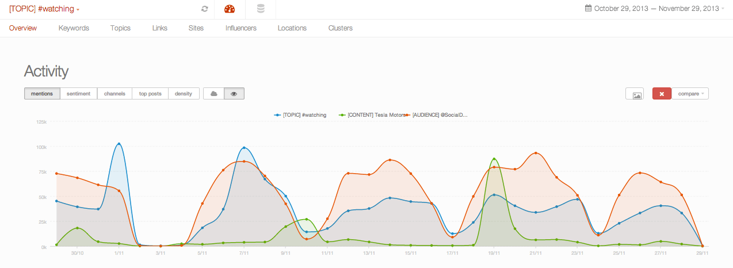This screenshot has height=268, width=733.
Task: Select the sentiment chart view
Action: [x=78, y=94]
